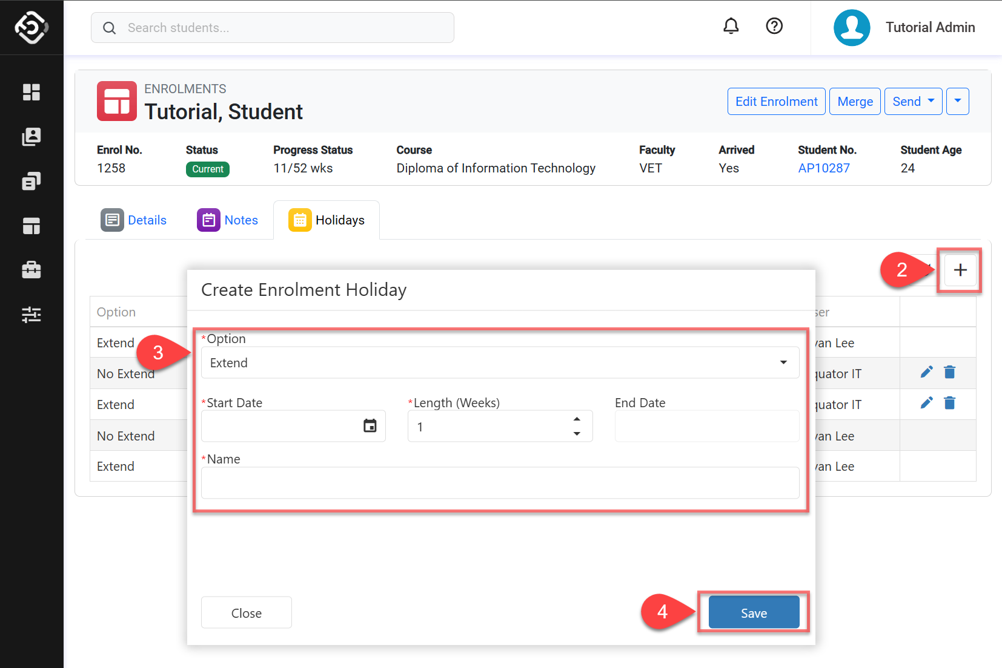Image resolution: width=1002 pixels, height=668 pixels.
Task: Click the Tutorial Admin avatar
Action: (852, 27)
